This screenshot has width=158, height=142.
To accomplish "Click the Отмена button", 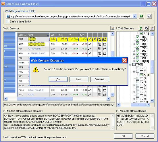I will 99,79.
